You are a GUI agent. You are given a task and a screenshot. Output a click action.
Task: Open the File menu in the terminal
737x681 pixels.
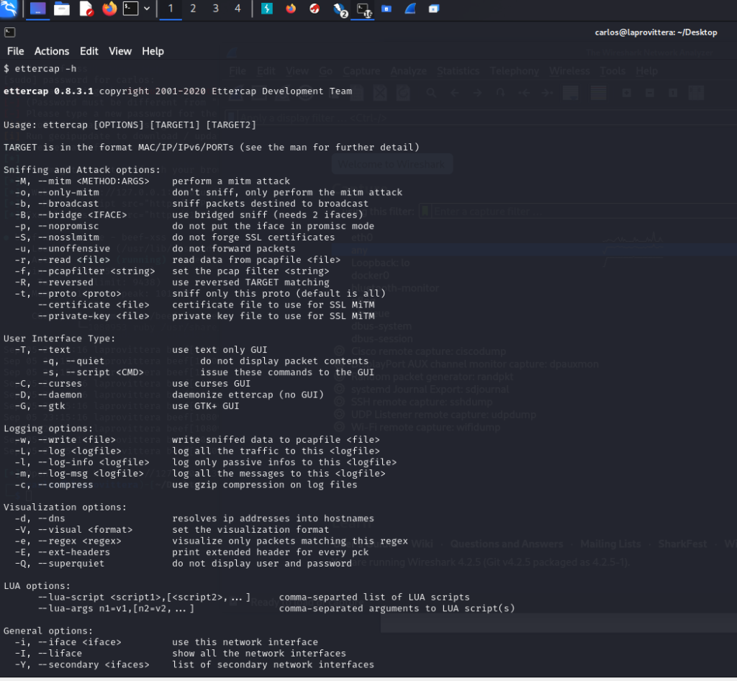(15, 51)
